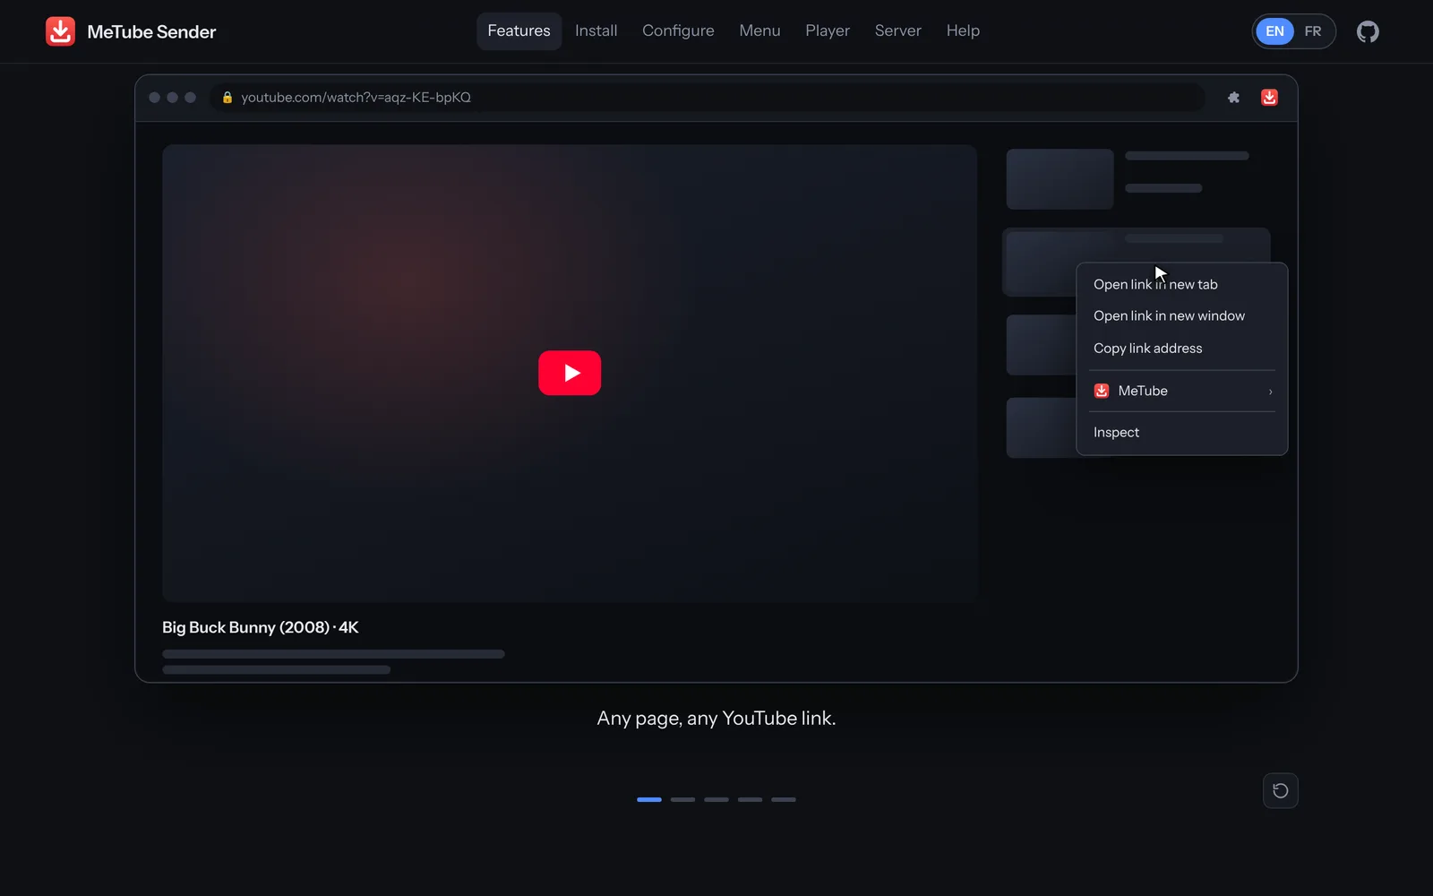Open the Features tab
Image resolution: width=1433 pixels, height=896 pixels.
point(519,31)
